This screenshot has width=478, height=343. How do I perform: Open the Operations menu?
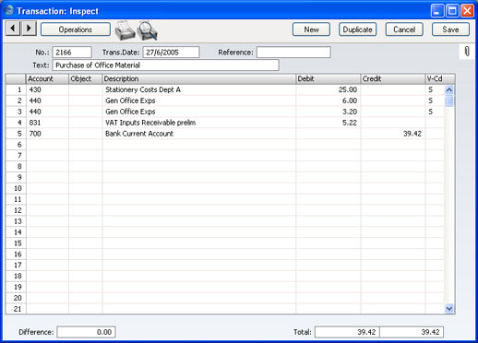(76, 30)
